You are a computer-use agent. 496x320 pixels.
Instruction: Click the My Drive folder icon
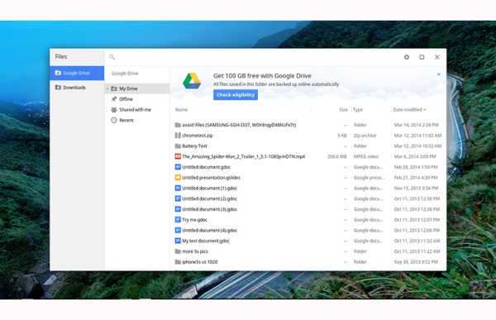(114, 88)
